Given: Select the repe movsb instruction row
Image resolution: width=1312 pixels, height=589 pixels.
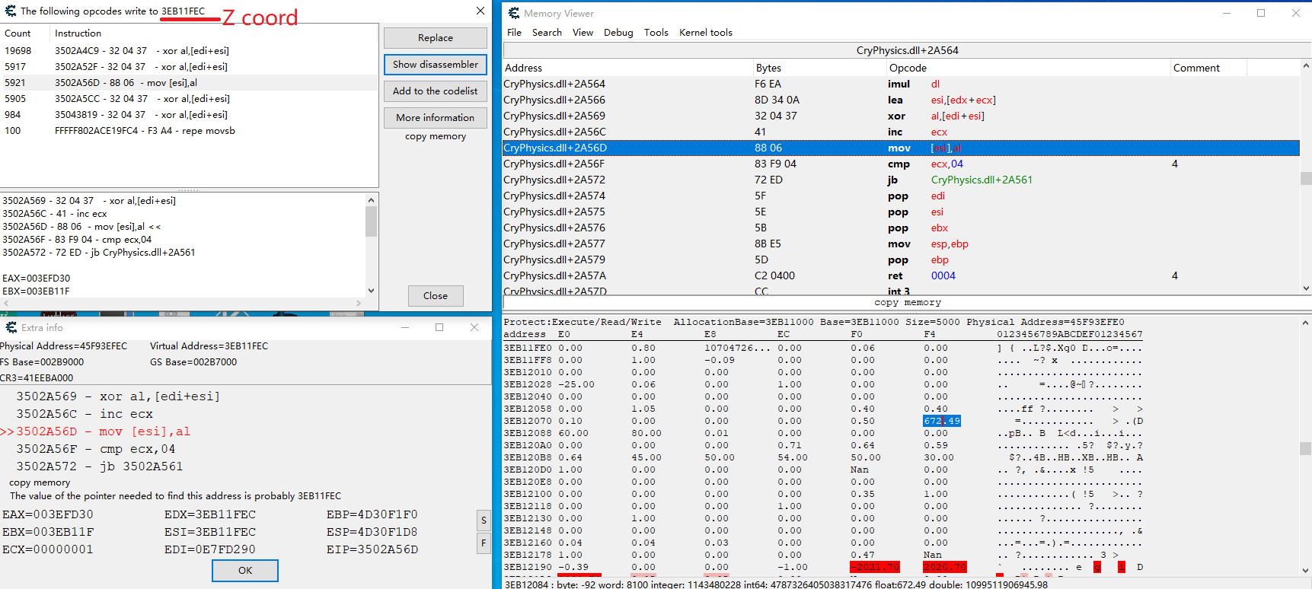Looking at the screenshot, I should point(145,131).
